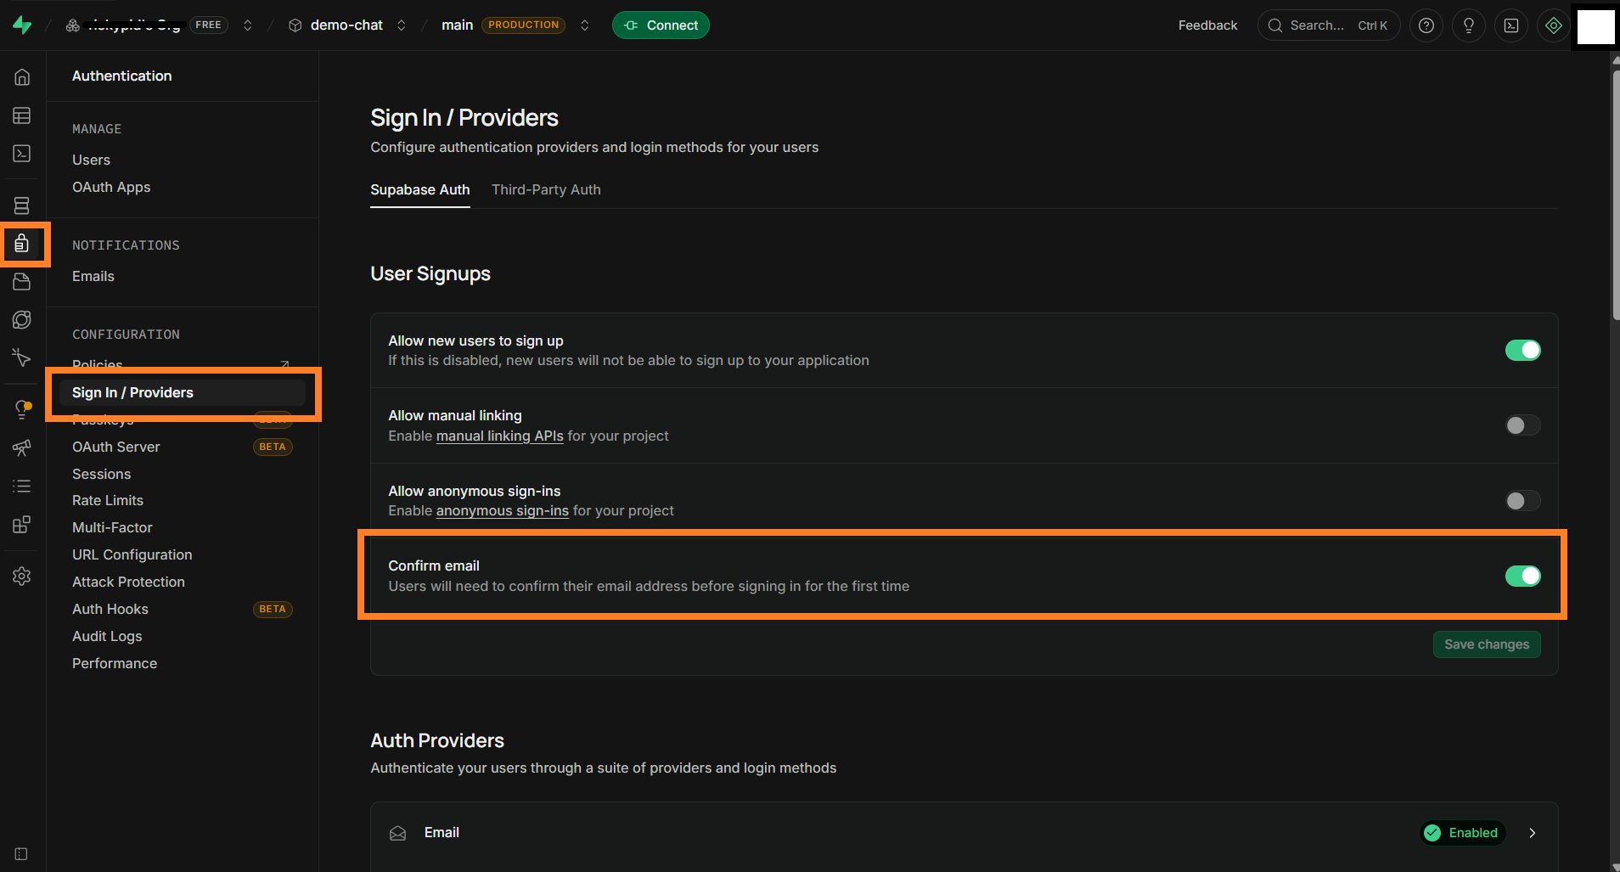This screenshot has height=872, width=1620.
Task: Open anonymous sign-ins documentation link
Action: [x=503, y=510]
